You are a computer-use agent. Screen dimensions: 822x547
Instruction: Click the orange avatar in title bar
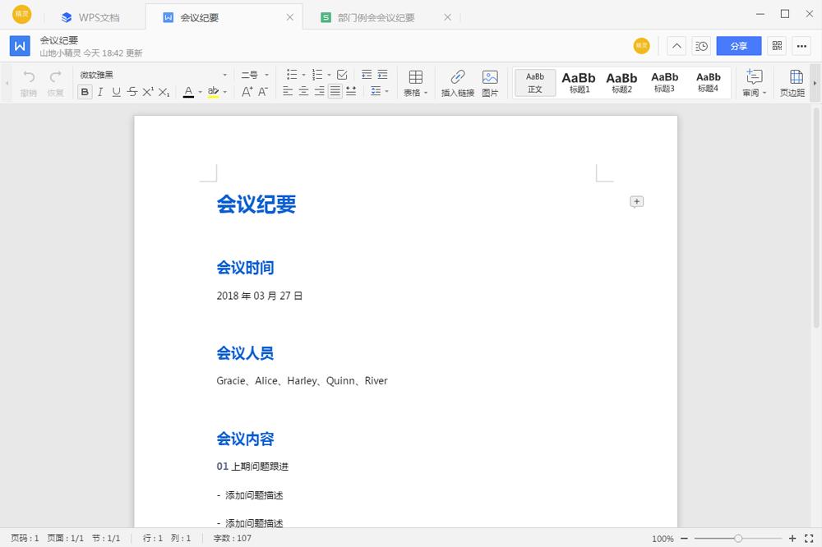(x=21, y=14)
